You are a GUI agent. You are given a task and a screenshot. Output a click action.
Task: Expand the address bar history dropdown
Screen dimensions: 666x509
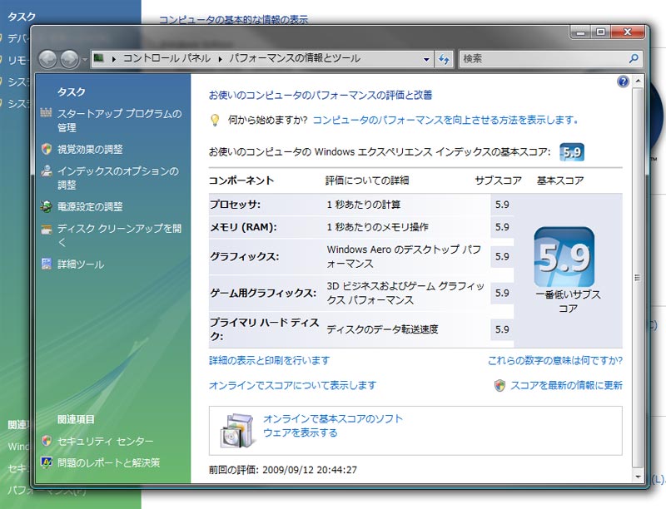coord(426,59)
